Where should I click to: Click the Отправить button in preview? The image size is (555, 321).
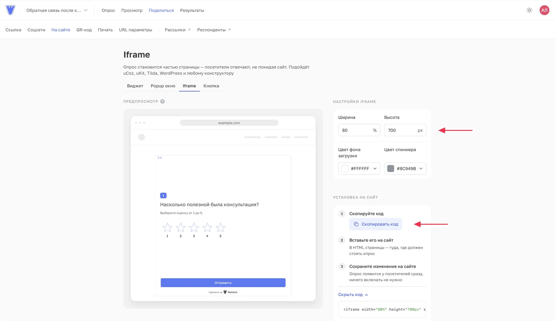pos(223,283)
